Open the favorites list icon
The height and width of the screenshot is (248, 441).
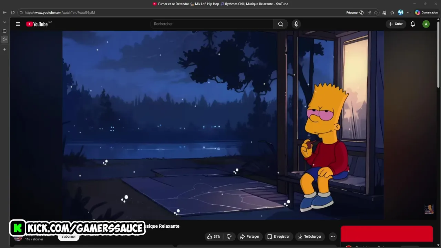coord(392,12)
